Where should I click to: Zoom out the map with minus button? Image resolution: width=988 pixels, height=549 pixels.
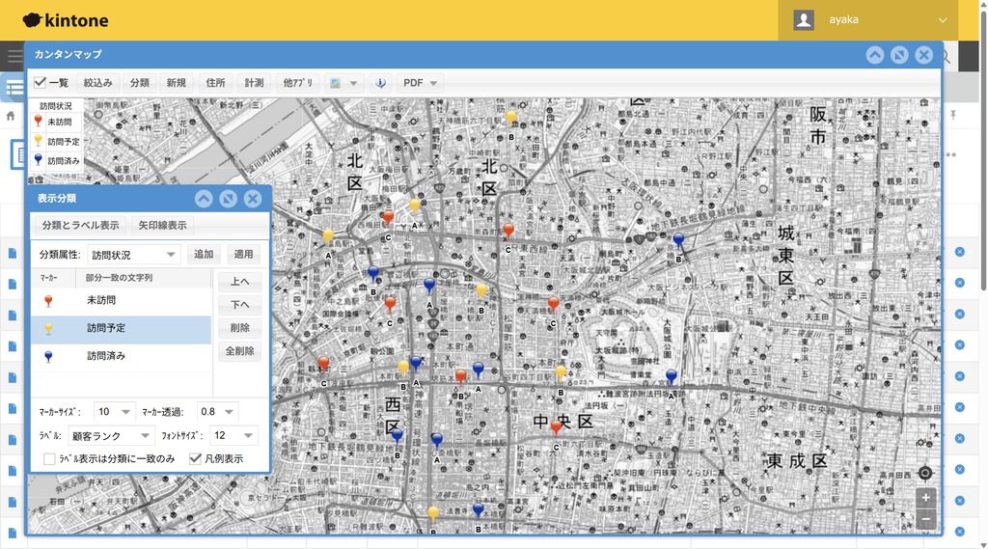tap(925, 519)
